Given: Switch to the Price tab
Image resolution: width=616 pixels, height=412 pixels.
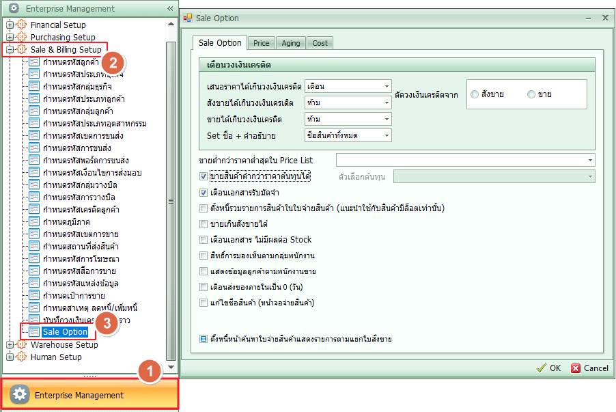Looking at the screenshot, I should click(x=261, y=43).
